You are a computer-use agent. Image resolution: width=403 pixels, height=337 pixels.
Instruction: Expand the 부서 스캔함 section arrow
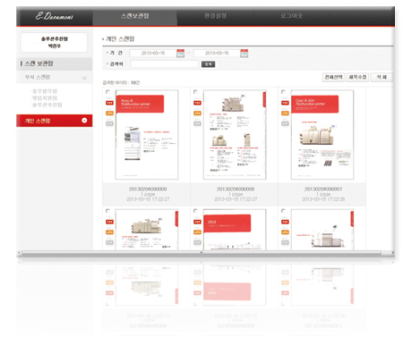pos(84,77)
